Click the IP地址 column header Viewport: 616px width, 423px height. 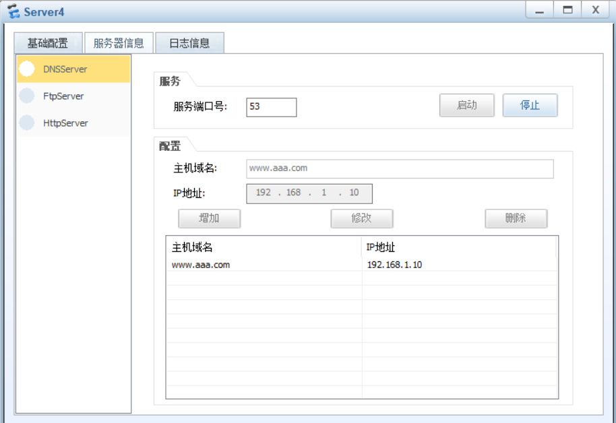[377, 247]
